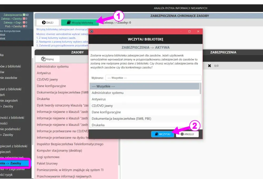
Task: Close the Wczytaj bibliotekę dialog window
Action: pos(198,31)
